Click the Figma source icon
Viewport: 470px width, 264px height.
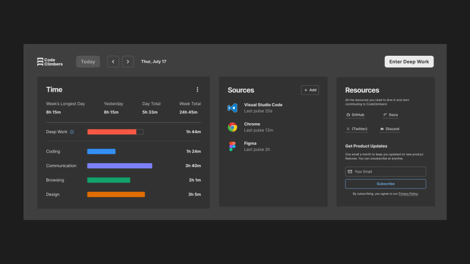click(x=232, y=147)
